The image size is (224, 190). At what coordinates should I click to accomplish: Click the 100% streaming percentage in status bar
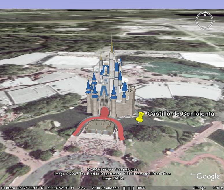click(x=141, y=188)
